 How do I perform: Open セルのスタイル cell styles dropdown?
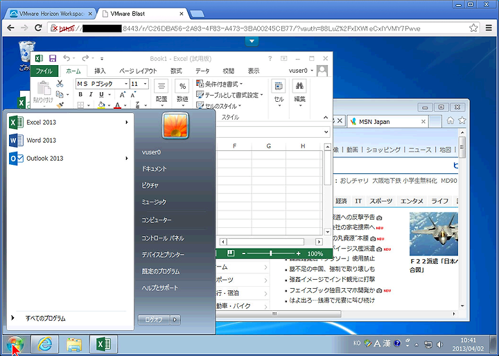(x=218, y=106)
